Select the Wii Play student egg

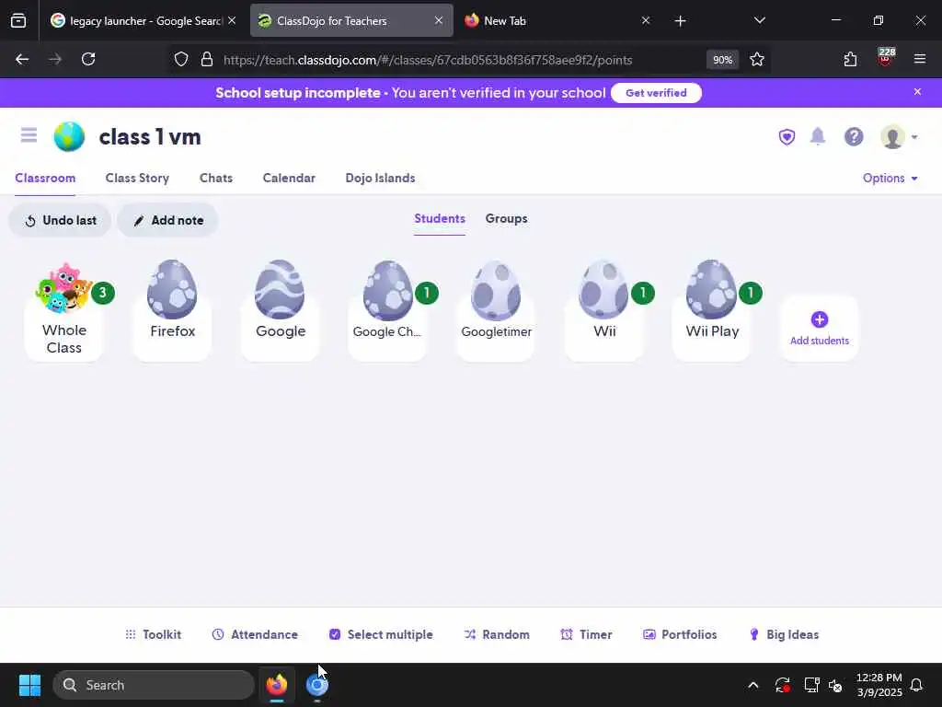point(712,311)
